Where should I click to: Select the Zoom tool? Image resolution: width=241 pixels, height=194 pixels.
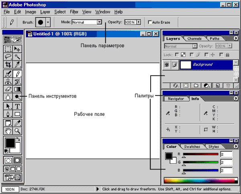[x=17, y=131]
